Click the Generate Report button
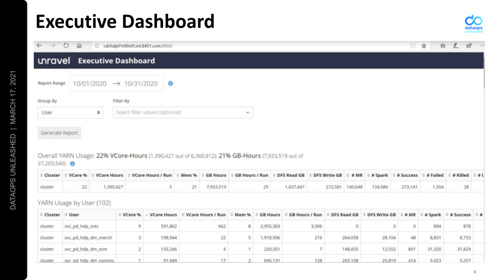The width and height of the screenshot is (497, 280). (x=59, y=133)
